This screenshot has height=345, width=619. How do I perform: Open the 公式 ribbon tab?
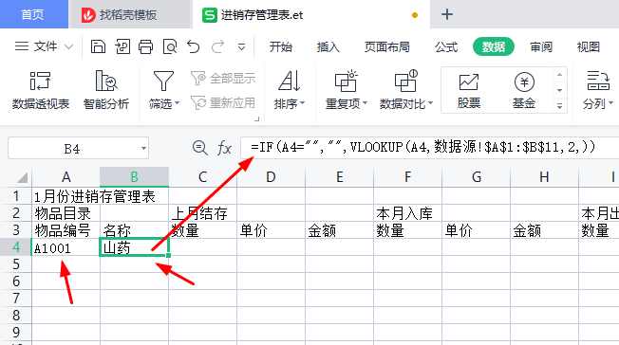pyautogui.click(x=446, y=47)
